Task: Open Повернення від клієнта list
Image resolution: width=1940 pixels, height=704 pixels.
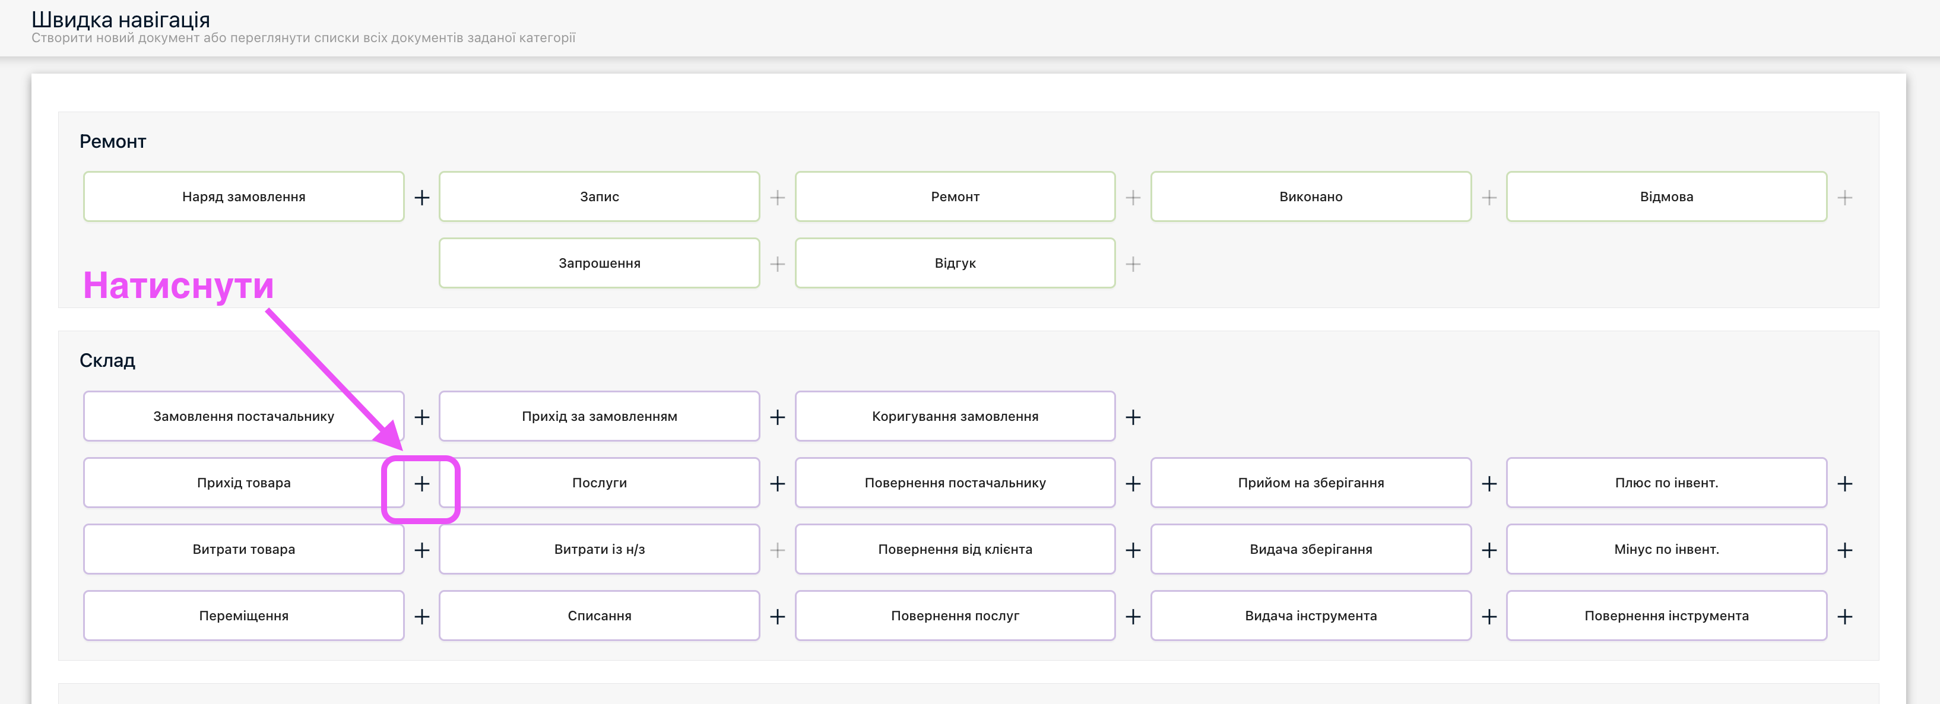Action: 954,549
